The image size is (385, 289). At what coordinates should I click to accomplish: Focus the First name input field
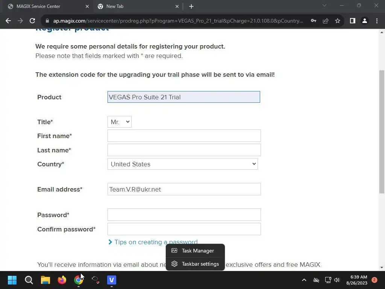[184, 135]
